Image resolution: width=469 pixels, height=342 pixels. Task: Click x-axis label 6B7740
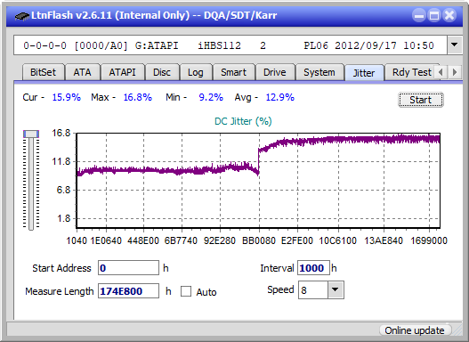(181, 240)
